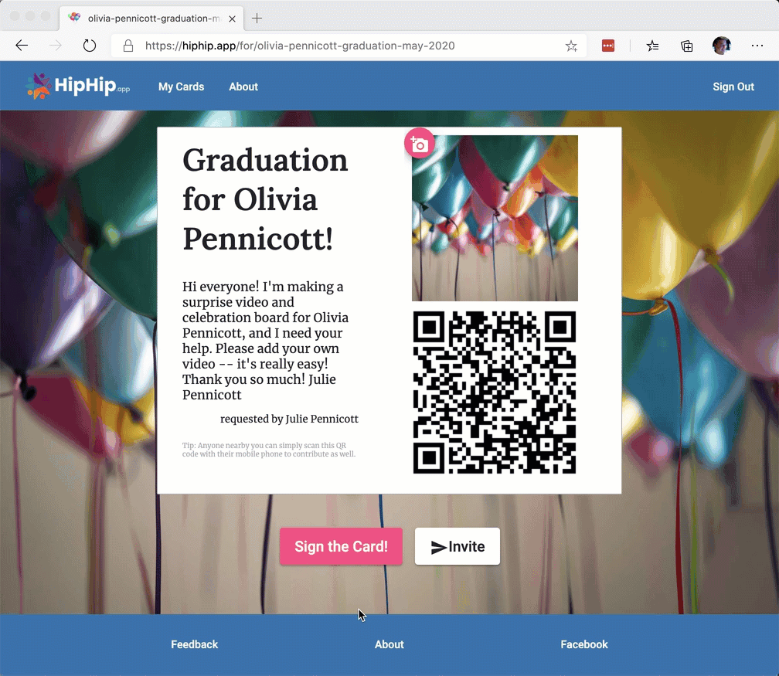Reload the page with the refresh icon
The height and width of the screenshot is (676, 779).
coord(90,46)
